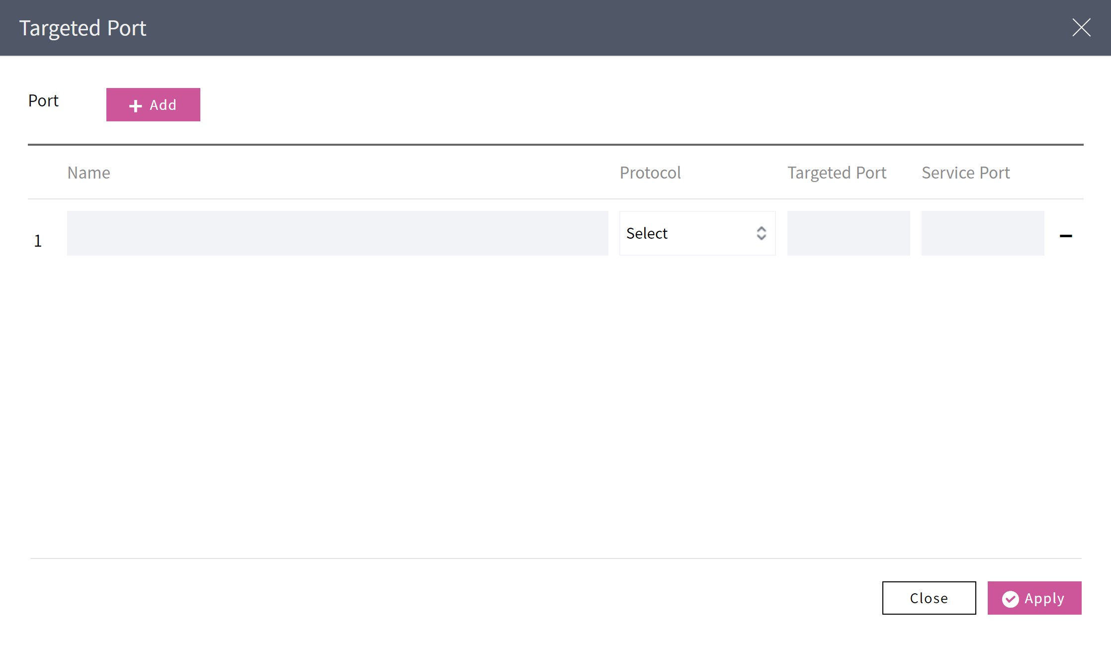Select row number 1
The height and width of the screenshot is (645, 1111).
tap(38, 241)
